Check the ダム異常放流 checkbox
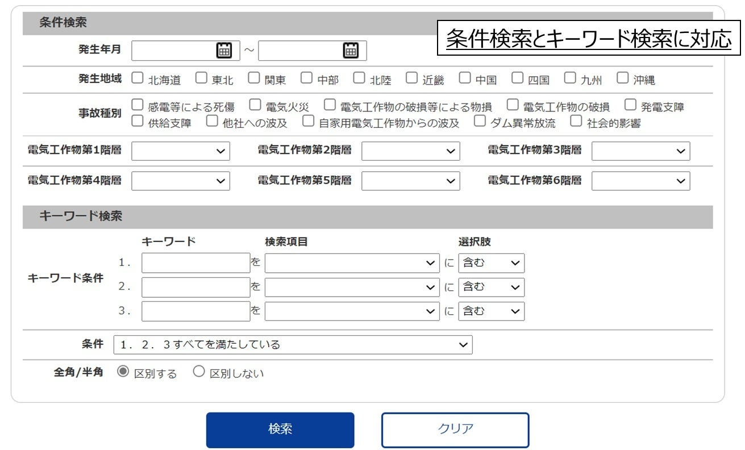Image resolution: width=745 pixels, height=450 pixels. tap(479, 120)
